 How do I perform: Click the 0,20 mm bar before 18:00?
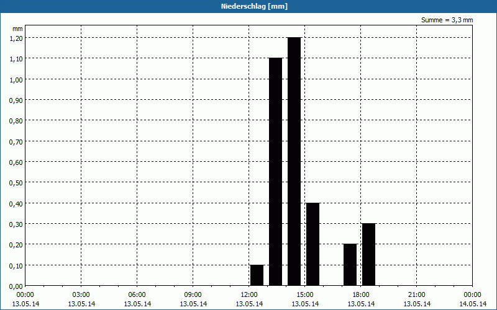click(350, 264)
